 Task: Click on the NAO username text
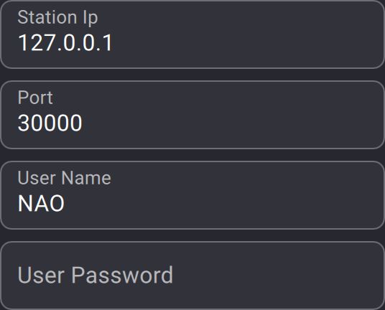tap(41, 203)
